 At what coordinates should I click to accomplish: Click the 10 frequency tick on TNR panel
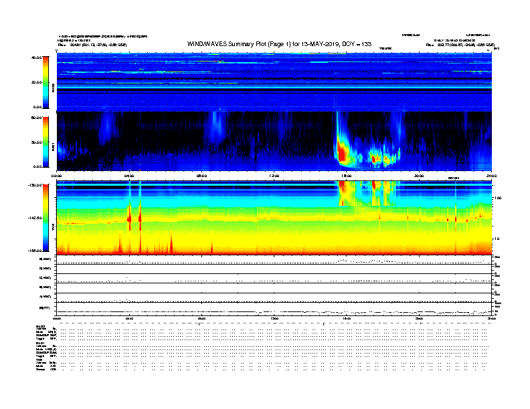coord(497,239)
